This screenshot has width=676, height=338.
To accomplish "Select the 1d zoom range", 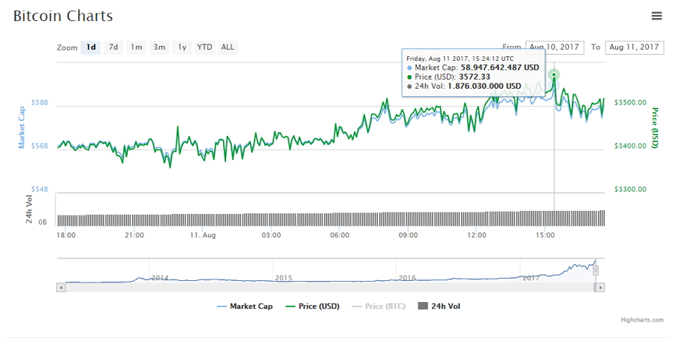I will (91, 47).
